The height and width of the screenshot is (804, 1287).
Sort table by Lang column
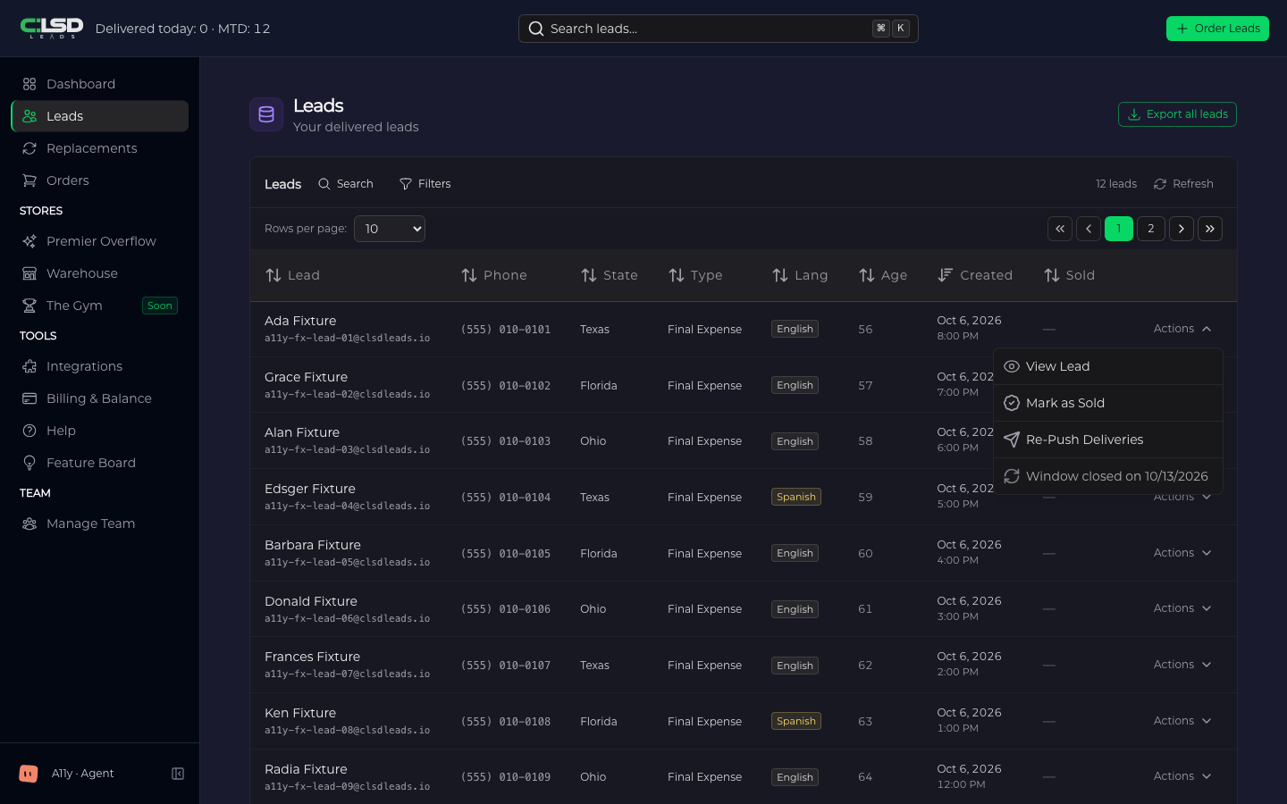pos(800,275)
